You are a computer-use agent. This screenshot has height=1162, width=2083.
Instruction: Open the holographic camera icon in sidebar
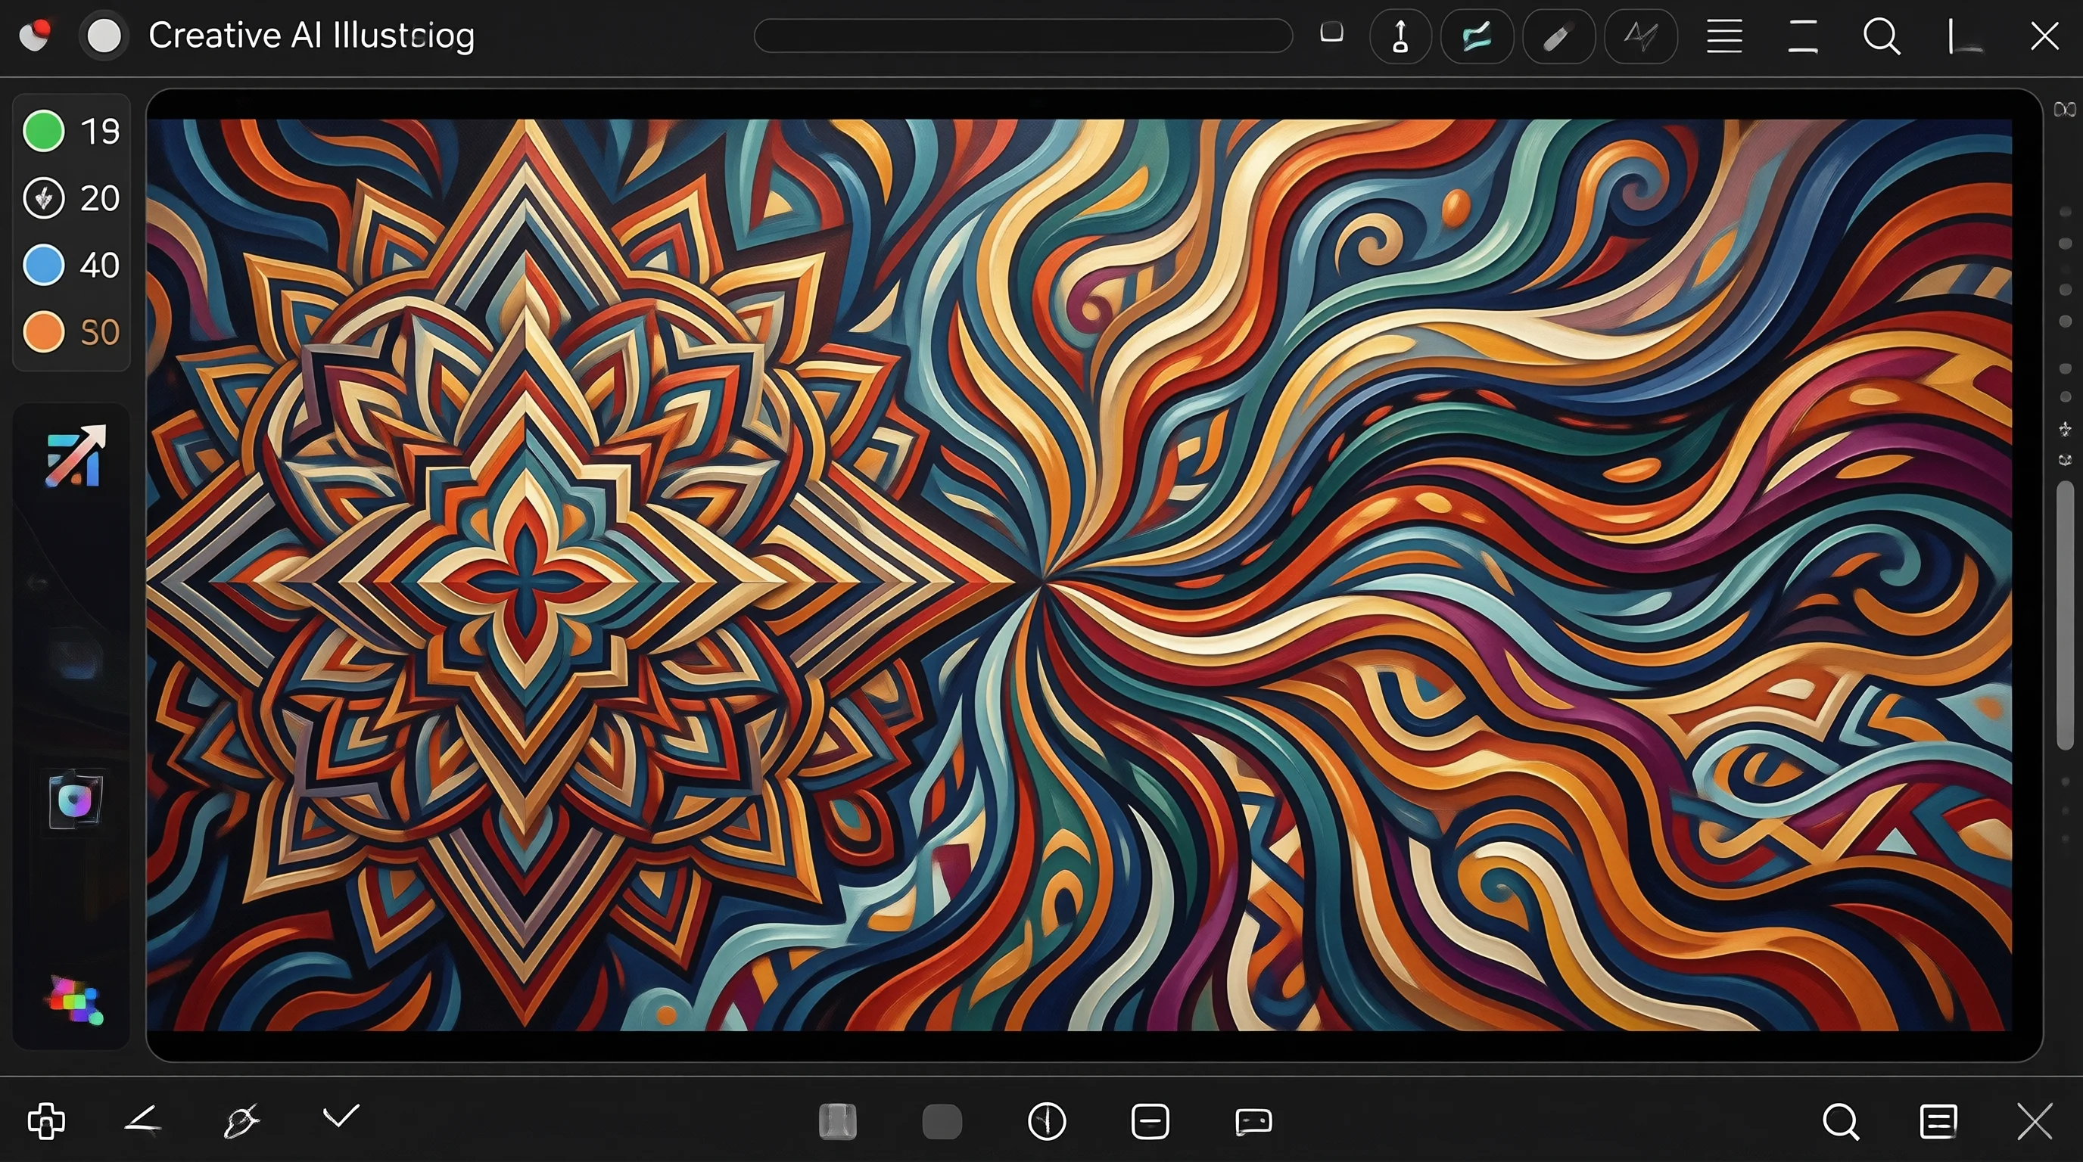75,800
